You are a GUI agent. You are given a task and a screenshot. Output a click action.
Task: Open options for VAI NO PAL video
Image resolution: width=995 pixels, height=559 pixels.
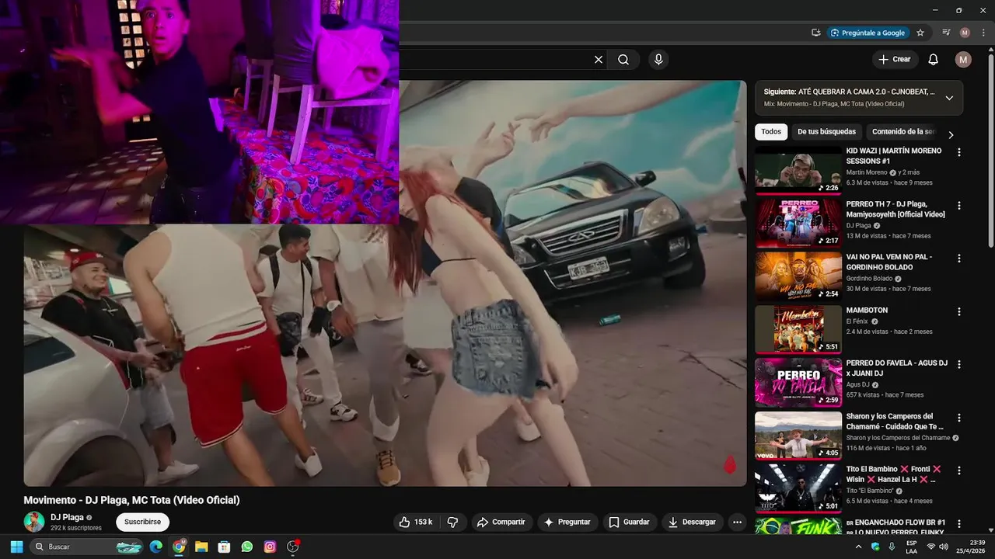(x=958, y=259)
